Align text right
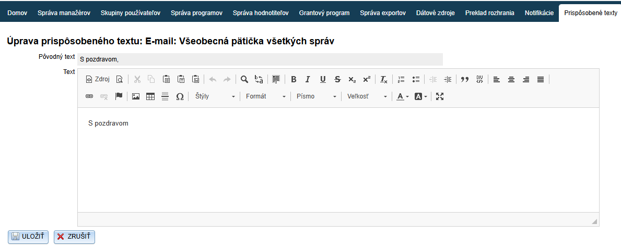The width and height of the screenshot is (621, 248). click(526, 79)
